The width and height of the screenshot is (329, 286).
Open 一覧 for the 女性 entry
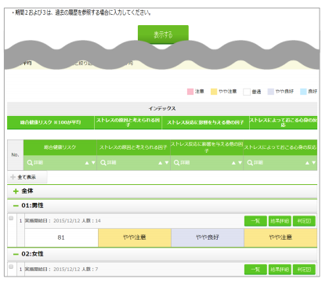tap(255, 270)
